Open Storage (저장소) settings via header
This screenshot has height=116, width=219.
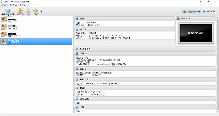coord(83,53)
